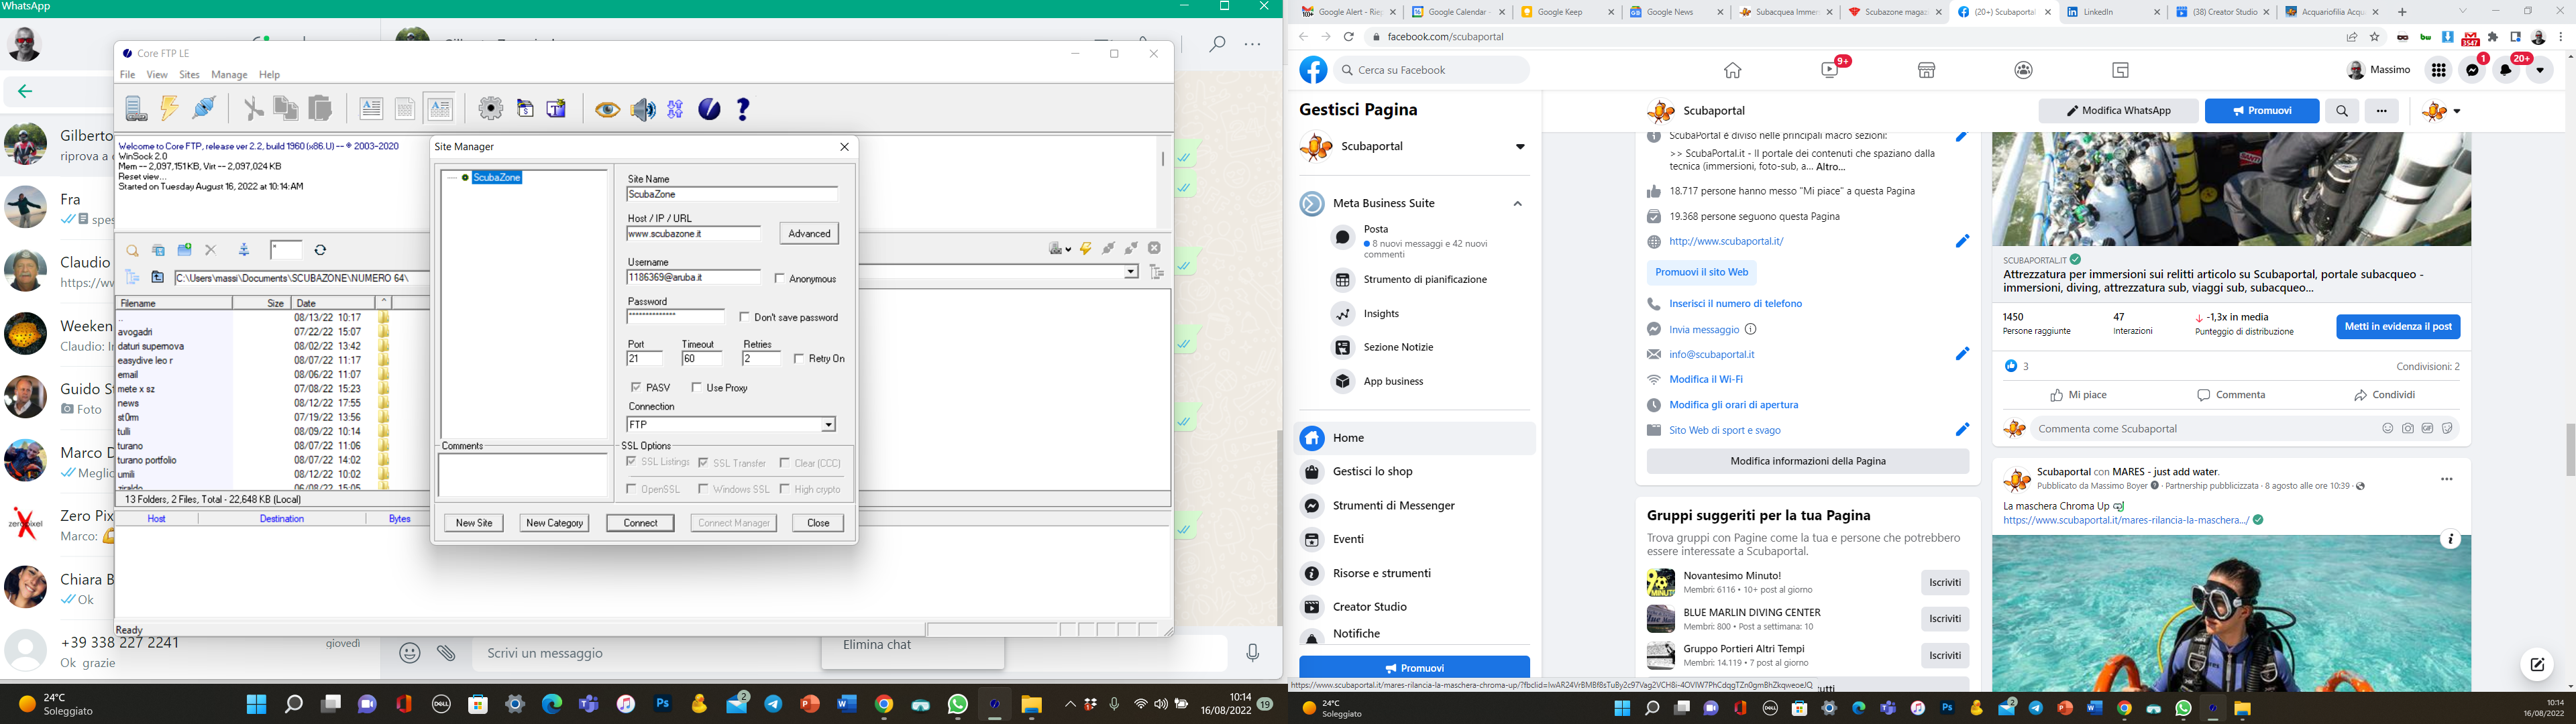The height and width of the screenshot is (724, 2576).
Task: Click Metti in evidenza il post button
Action: 2398,327
